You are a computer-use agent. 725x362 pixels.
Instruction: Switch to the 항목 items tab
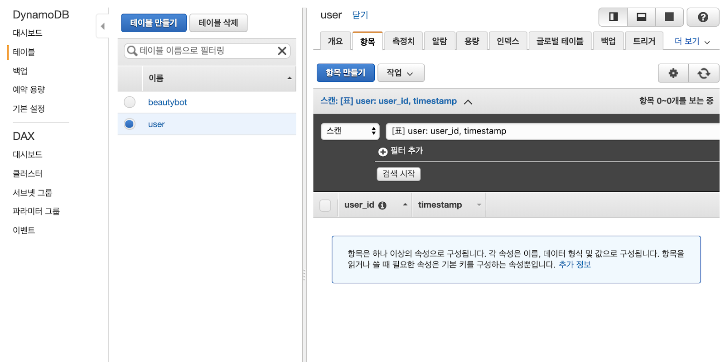point(367,41)
